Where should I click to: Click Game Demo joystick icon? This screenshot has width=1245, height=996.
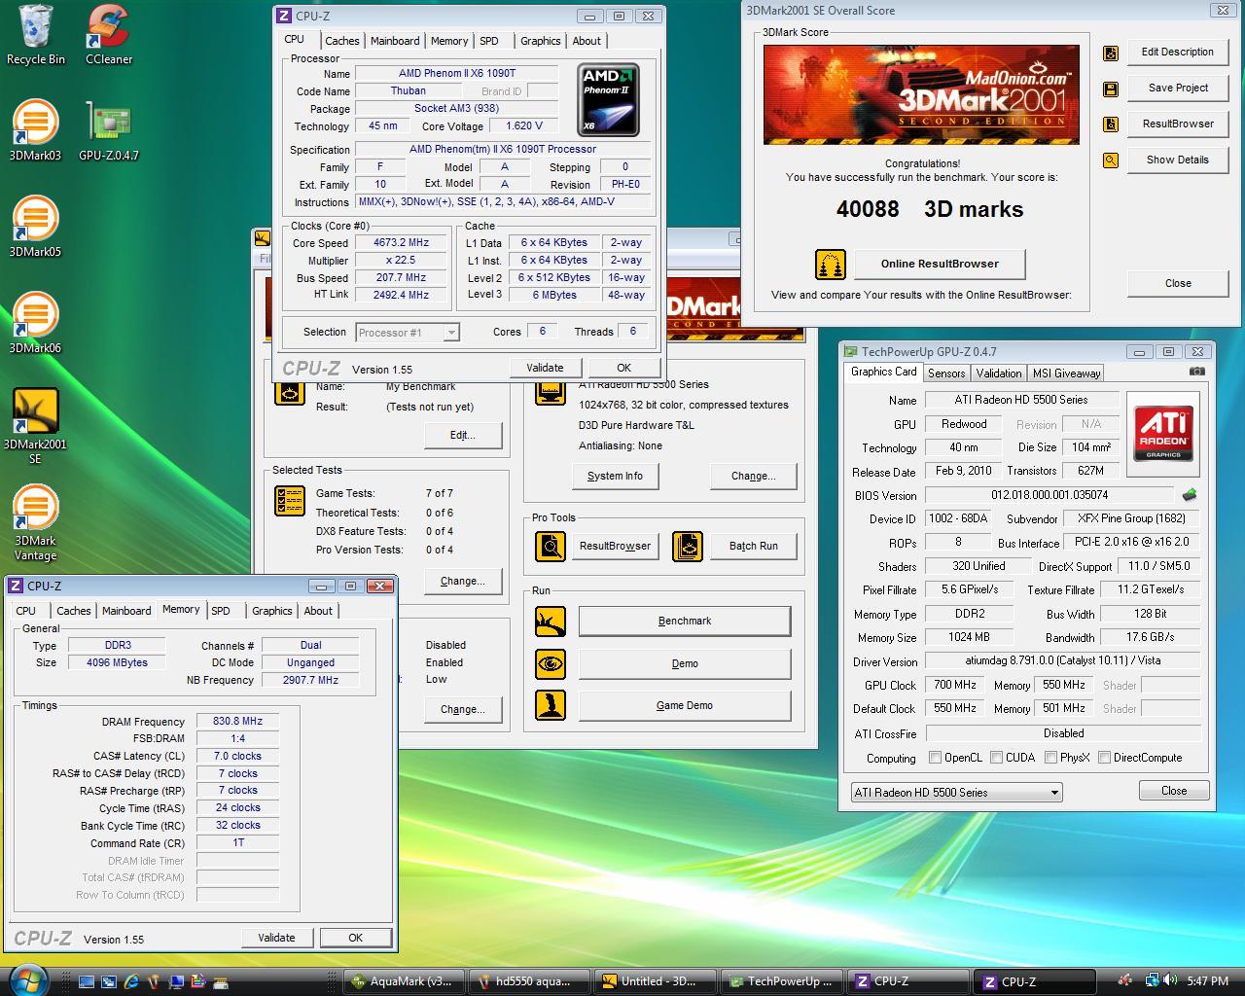point(551,705)
